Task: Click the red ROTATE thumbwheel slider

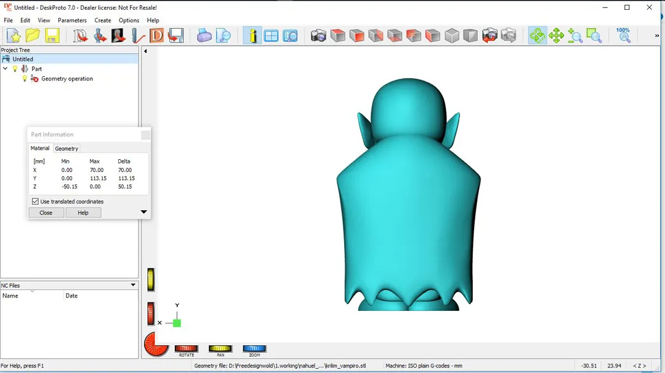Action: coord(186,348)
